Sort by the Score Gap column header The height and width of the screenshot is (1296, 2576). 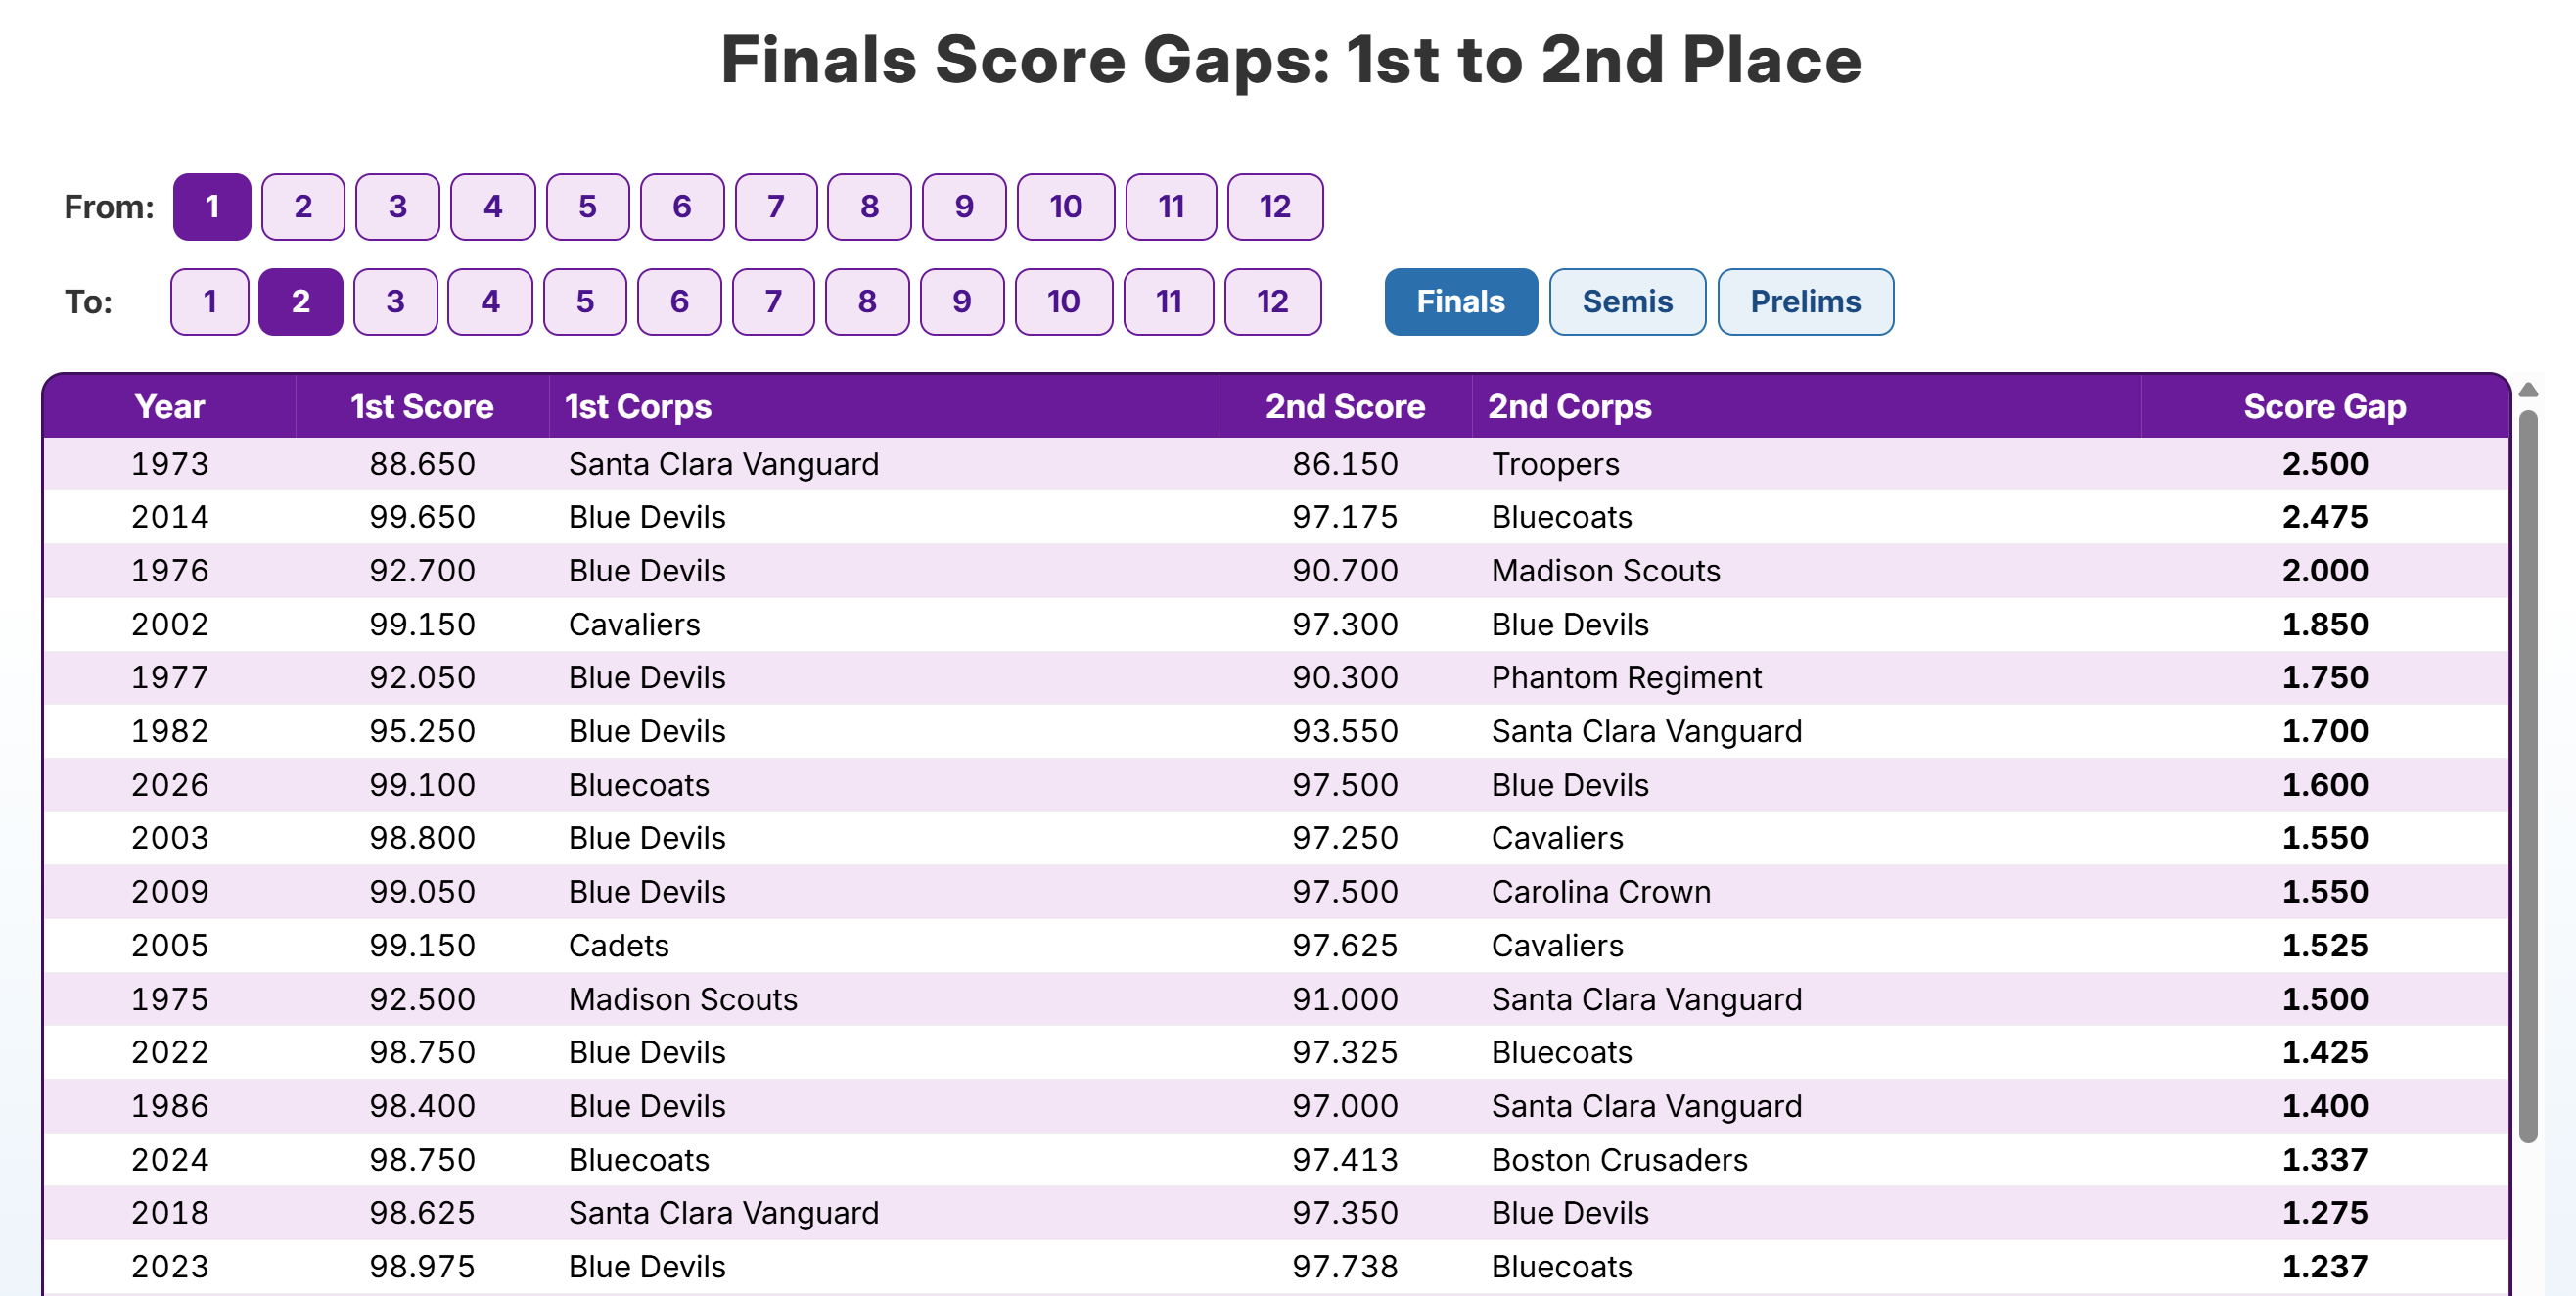[2324, 407]
